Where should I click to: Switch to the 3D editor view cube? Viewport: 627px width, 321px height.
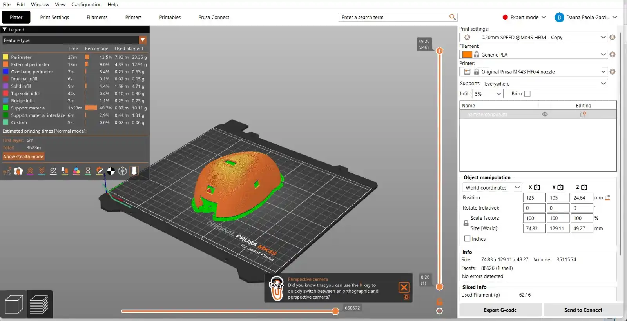coord(14,305)
